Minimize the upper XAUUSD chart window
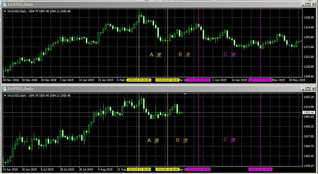Viewport: 318px width, 174px height. [x=304, y=4]
